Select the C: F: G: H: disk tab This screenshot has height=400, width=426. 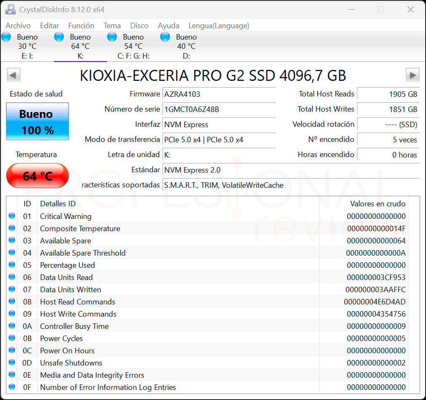click(133, 46)
